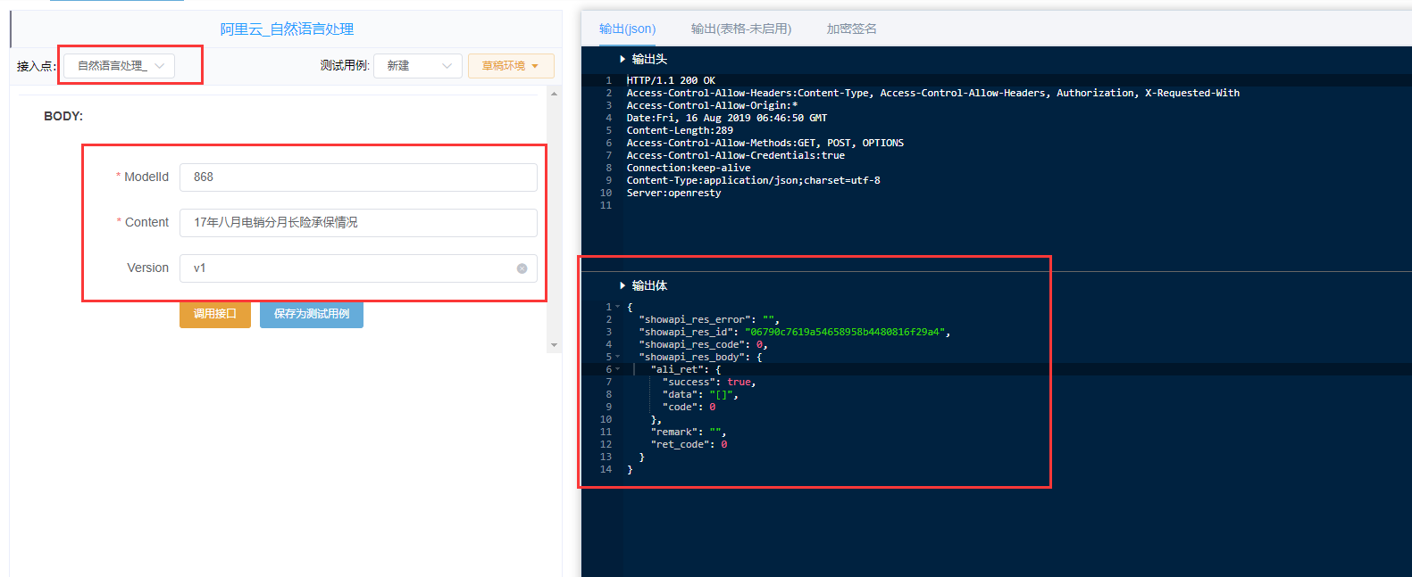This screenshot has height=577, width=1412.
Task: Click the 调用接口 button
Action: [x=215, y=314]
